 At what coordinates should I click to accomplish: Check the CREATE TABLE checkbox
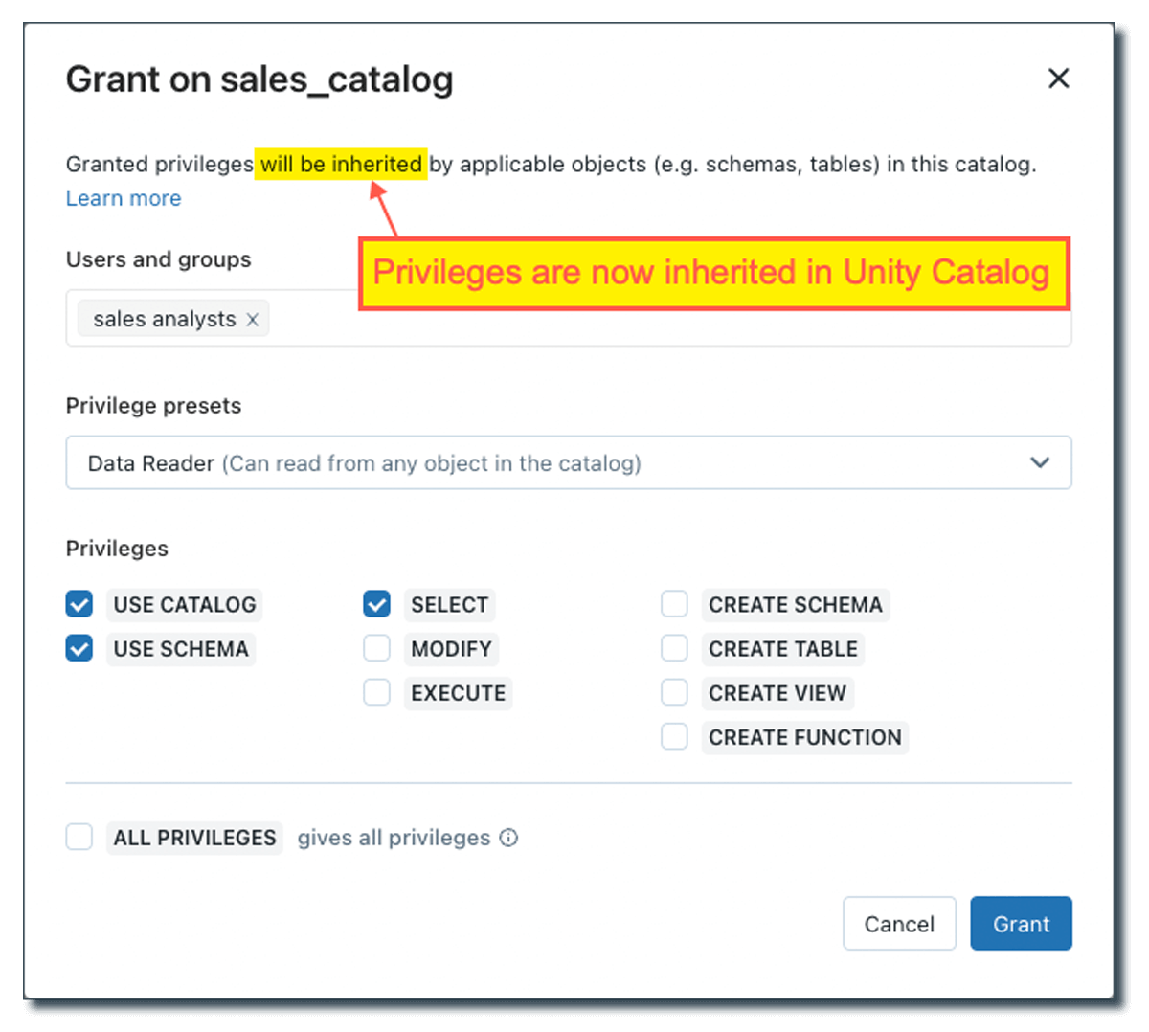click(x=675, y=648)
